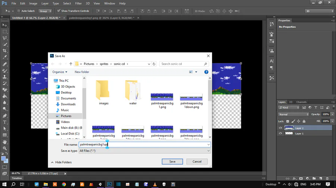Open the Organize dropdown menu
The width and height of the screenshot is (336, 188).
[x=60, y=72]
